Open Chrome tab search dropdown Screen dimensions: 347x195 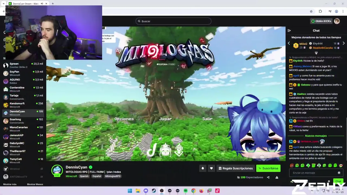tap(3, 4)
